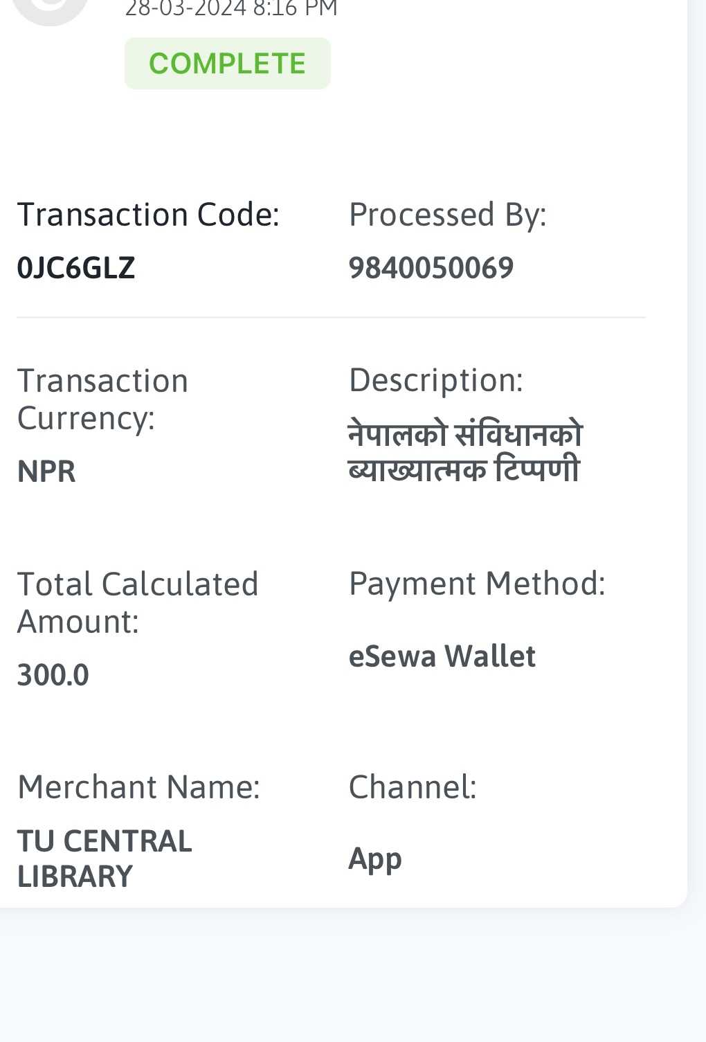Tap the divider line below transaction code
This screenshot has height=1042, width=706.
332,318
